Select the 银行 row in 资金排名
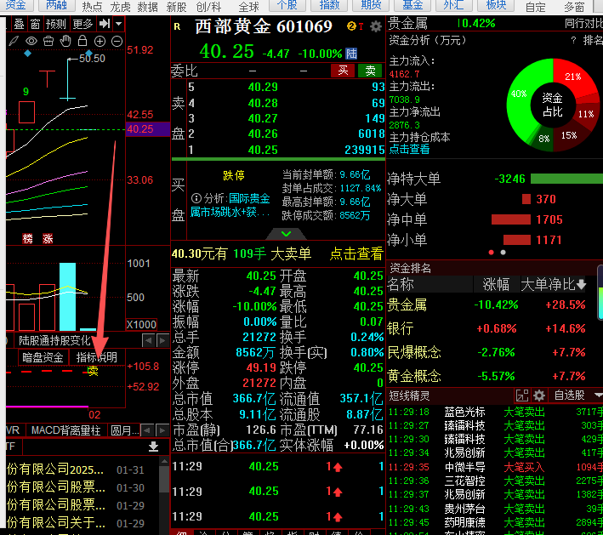This screenshot has height=535, width=603. tap(486, 328)
